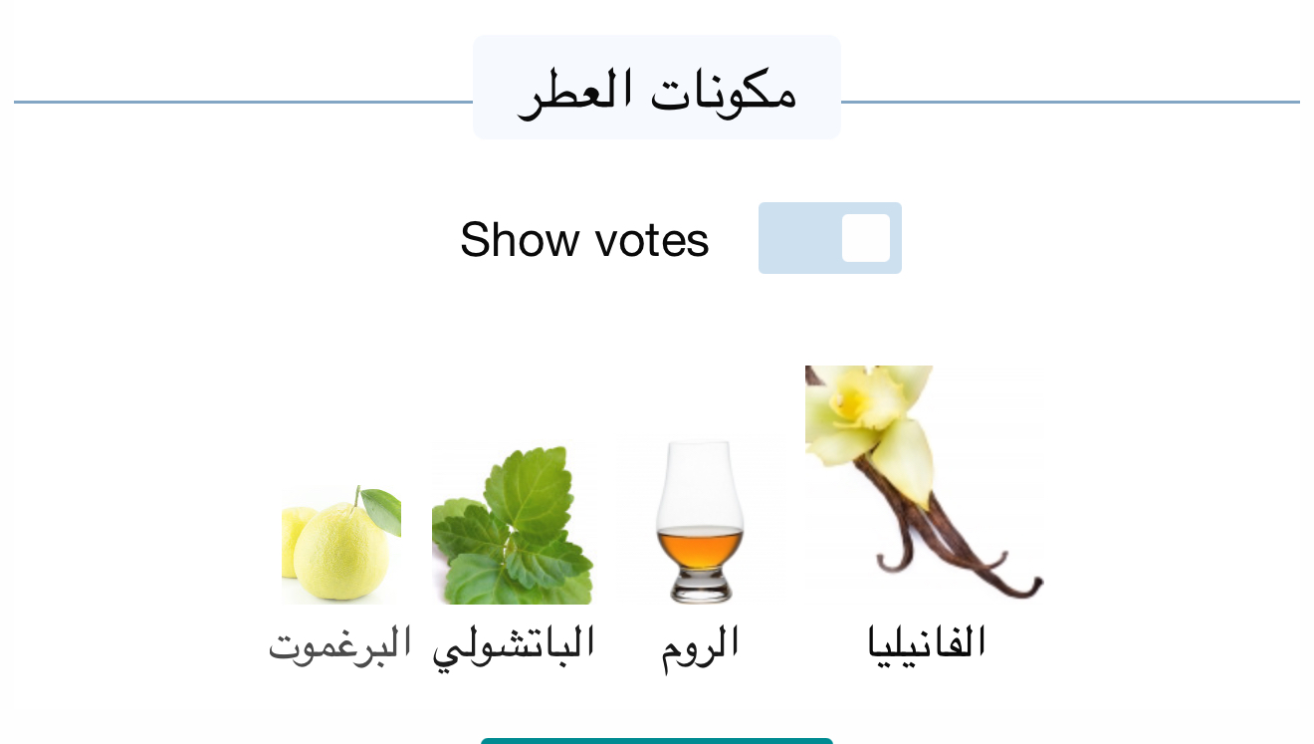Select the الباتشولي ingredient label

[x=513, y=644]
